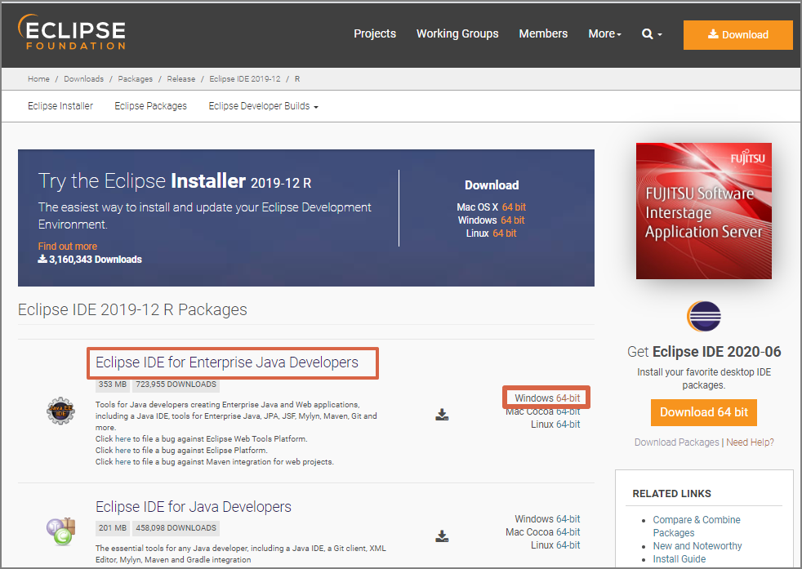Go to Home breadcrumb

38,78
